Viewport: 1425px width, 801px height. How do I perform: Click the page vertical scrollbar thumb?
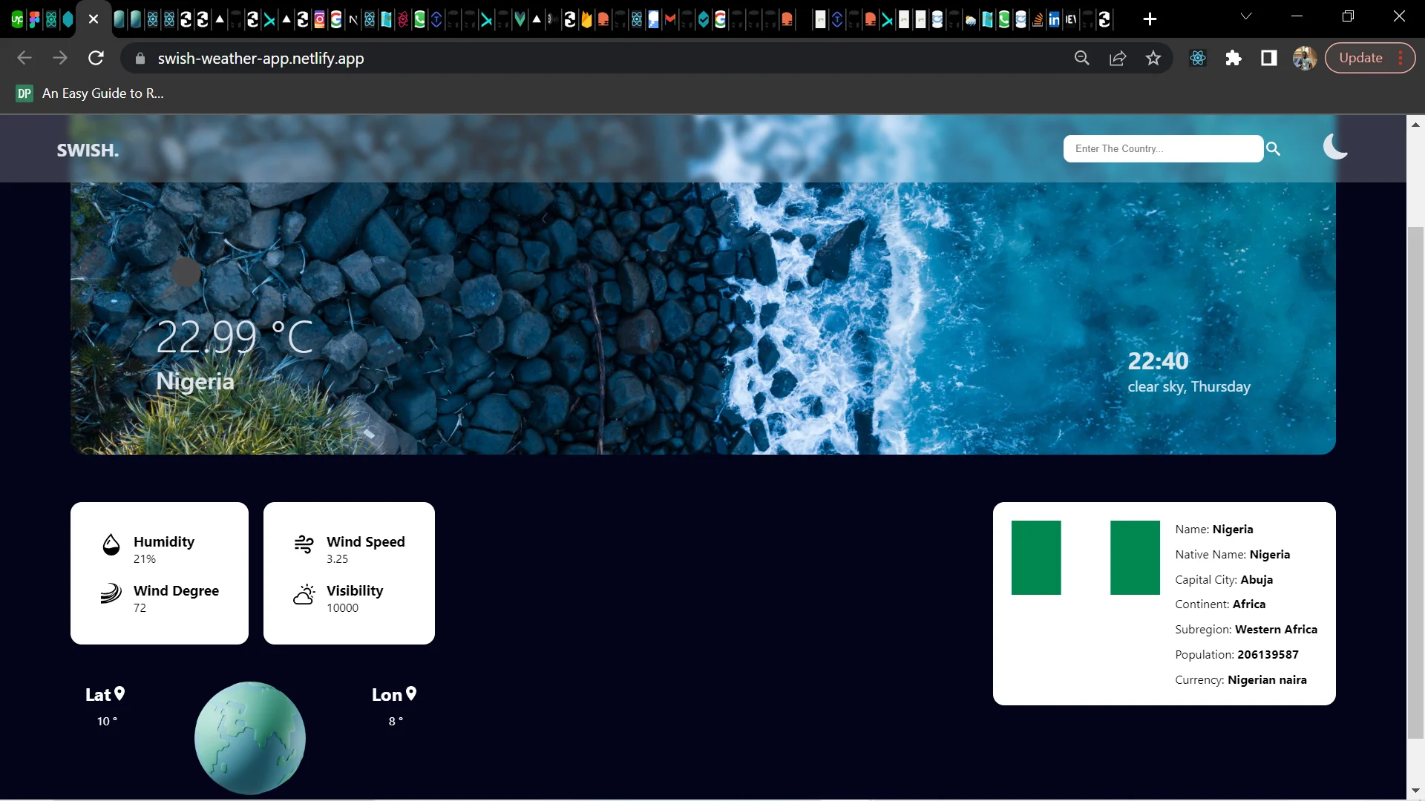click(x=1415, y=482)
